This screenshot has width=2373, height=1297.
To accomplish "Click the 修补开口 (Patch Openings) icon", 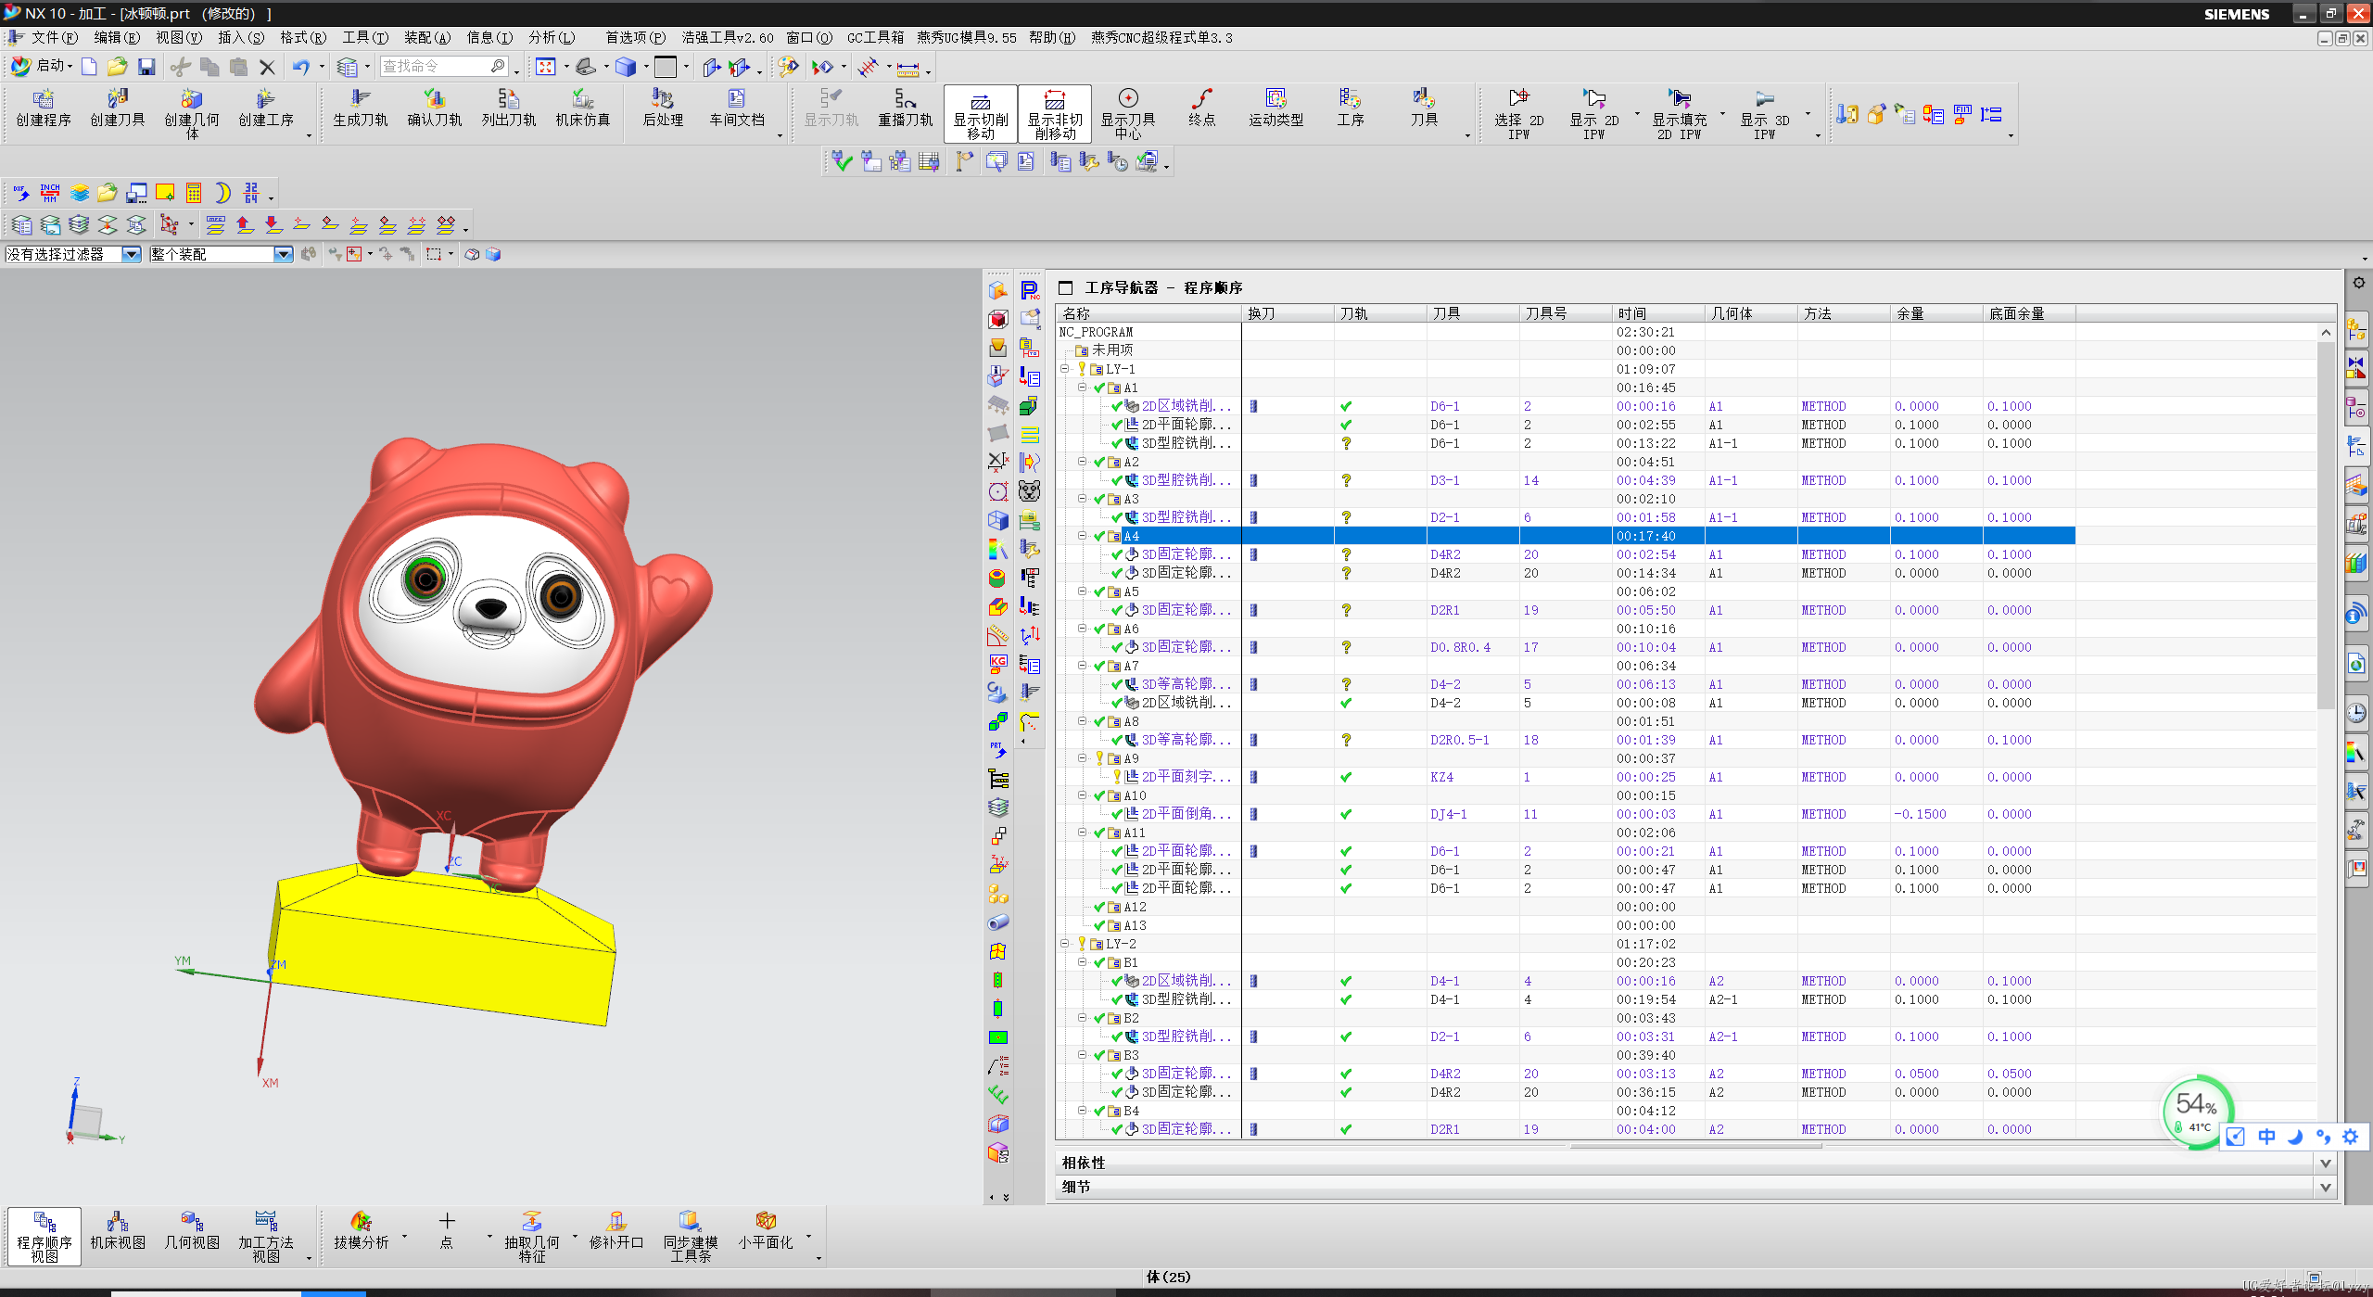I will tap(616, 1233).
